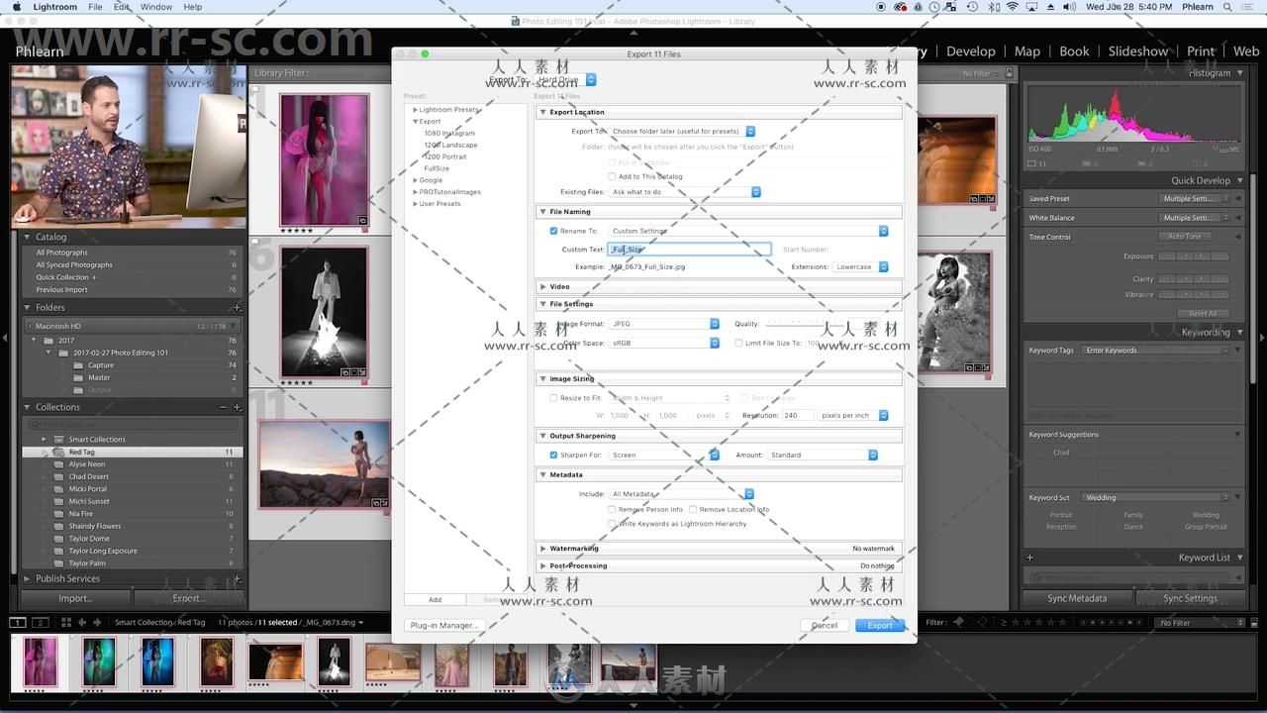The height and width of the screenshot is (713, 1267).
Task: Enable Add to This Catalog checkbox
Action: pyautogui.click(x=612, y=176)
